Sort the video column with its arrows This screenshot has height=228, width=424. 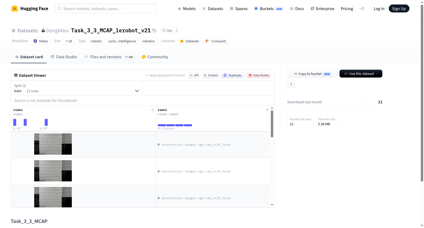click(152, 110)
